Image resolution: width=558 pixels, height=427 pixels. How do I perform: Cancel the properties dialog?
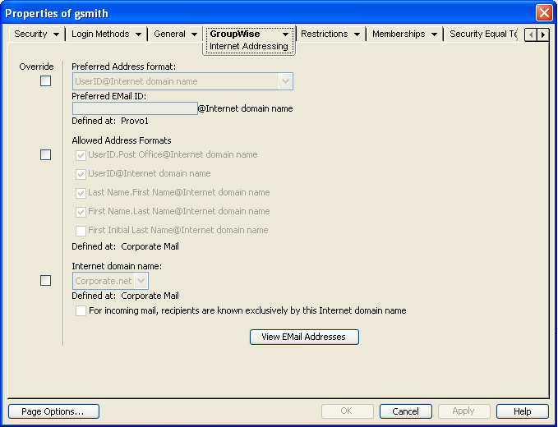[406, 411]
